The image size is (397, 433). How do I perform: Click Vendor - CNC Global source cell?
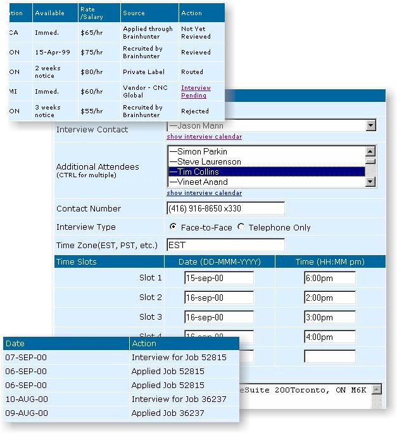(x=149, y=91)
